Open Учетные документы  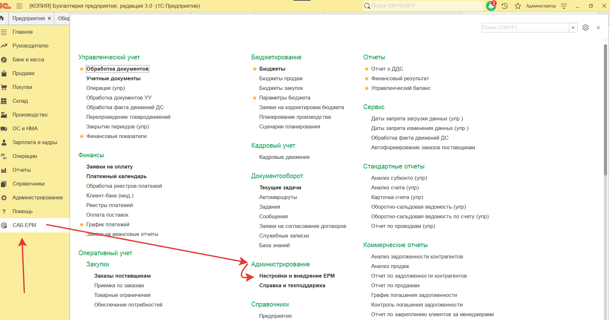[113, 79]
